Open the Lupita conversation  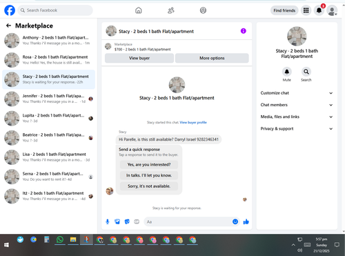click(48, 118)
